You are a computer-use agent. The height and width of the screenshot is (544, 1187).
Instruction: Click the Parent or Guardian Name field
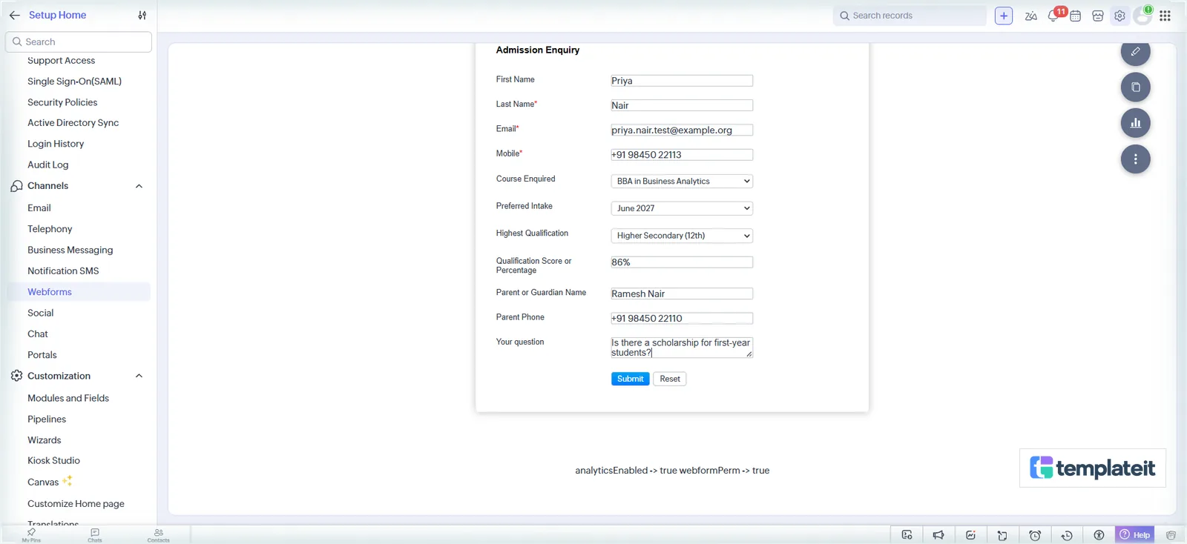coord(682,293)
